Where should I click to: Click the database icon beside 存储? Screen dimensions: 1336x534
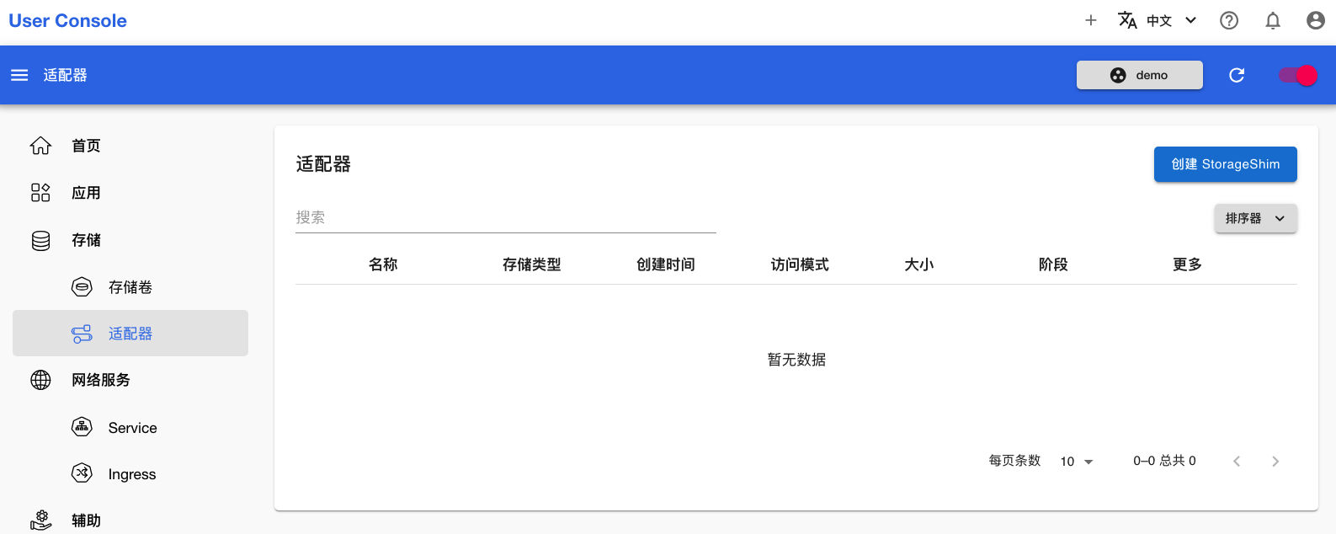pyautogui.click(x=40, y=241)
